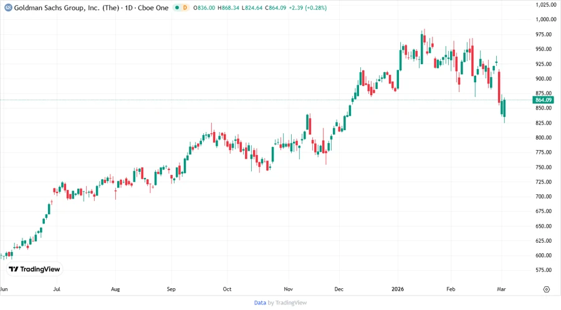This screenshot has width=561, height=310.
Task: Click the Feb date axis label
Action: coord(451,289)
